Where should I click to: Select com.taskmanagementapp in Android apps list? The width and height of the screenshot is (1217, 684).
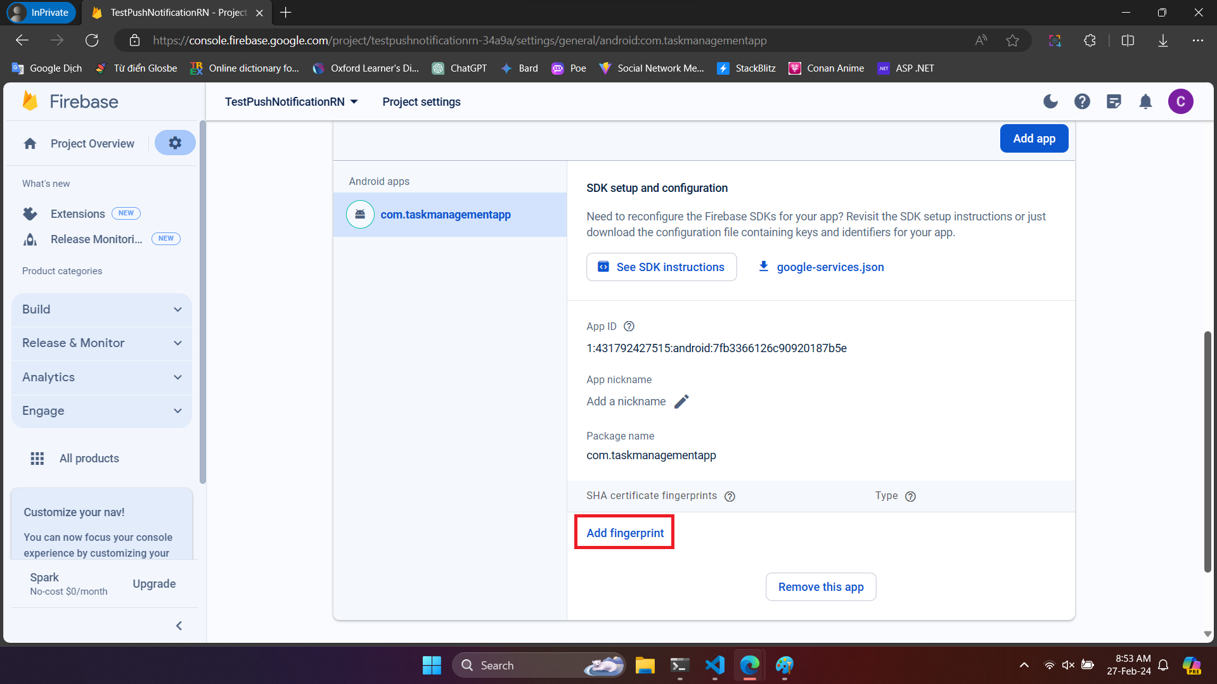tap(449, 215)
